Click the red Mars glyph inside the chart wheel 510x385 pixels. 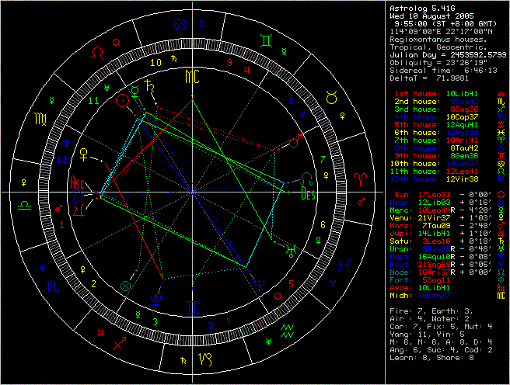294,143
